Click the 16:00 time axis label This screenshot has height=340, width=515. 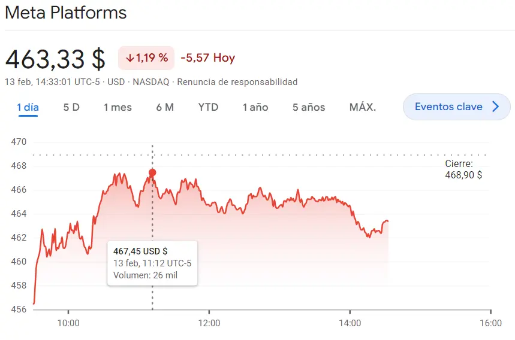pyautogui.click(x=490, y=323)
